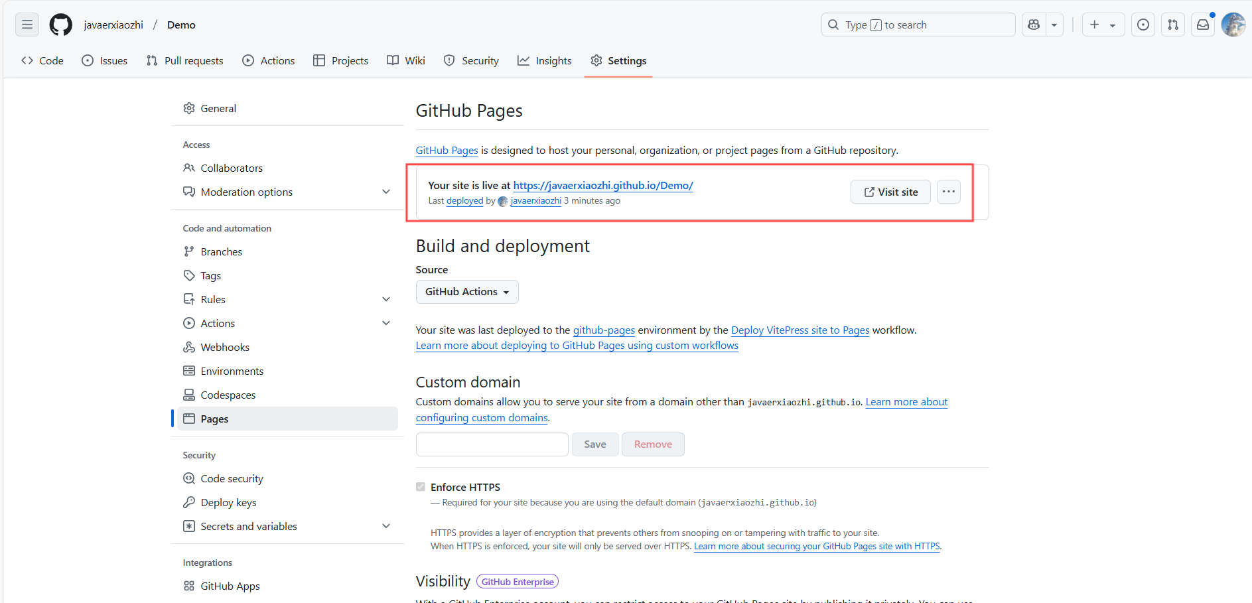The width and height of the screenshot is (1252, 603).
Task: Click the GitHub Pages documentation link
Action: (x=447, y=151)
